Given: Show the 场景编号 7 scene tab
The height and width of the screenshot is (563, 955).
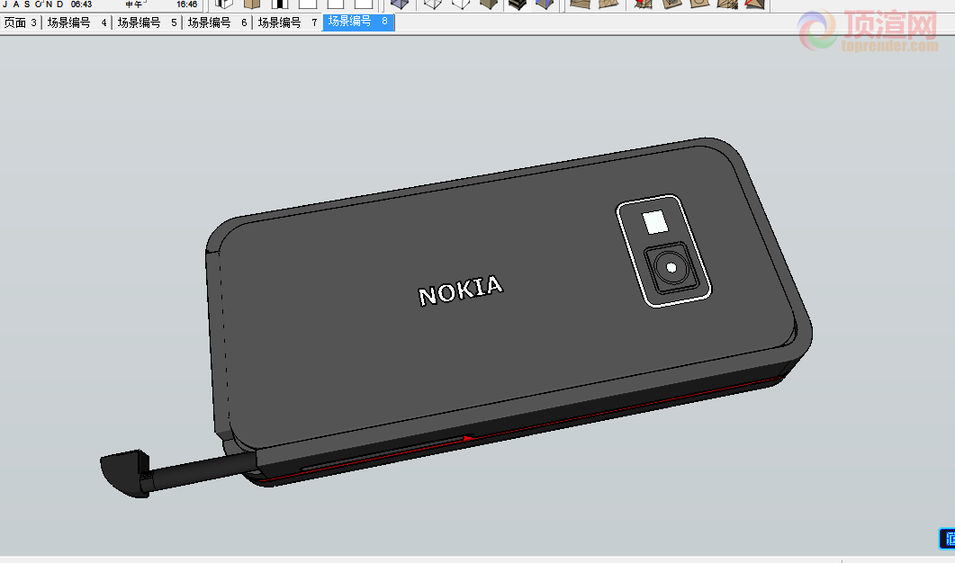Looking at the screenshot, I should [287, 22].
